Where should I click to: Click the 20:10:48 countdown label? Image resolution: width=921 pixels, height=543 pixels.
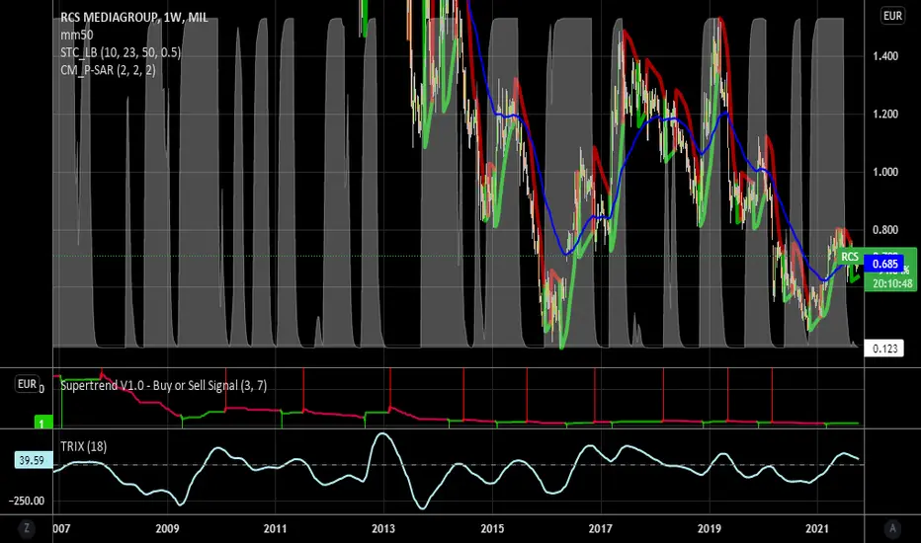(892, 283)
